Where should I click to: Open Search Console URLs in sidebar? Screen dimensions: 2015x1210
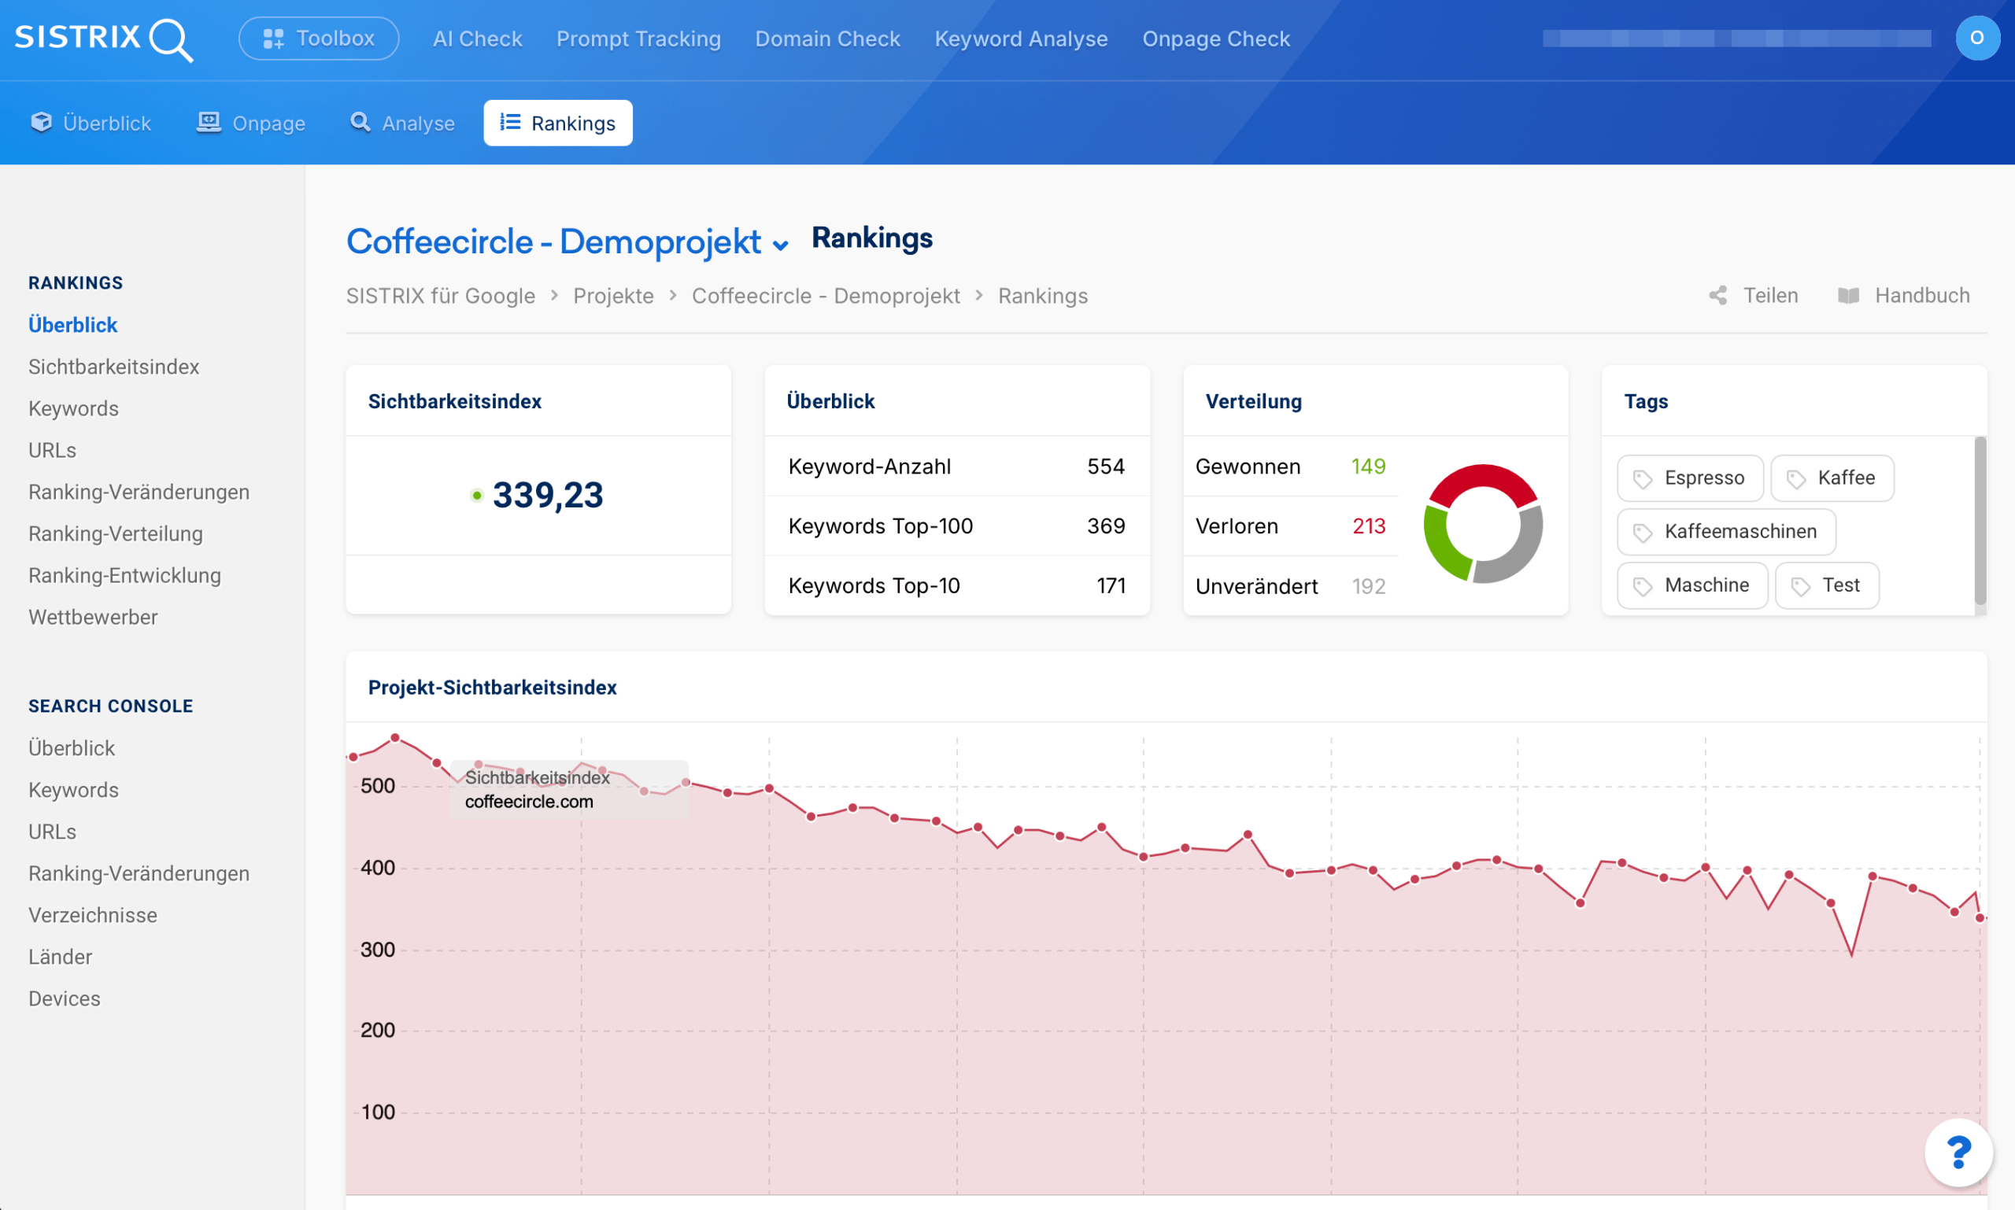[x=52, y=832]
